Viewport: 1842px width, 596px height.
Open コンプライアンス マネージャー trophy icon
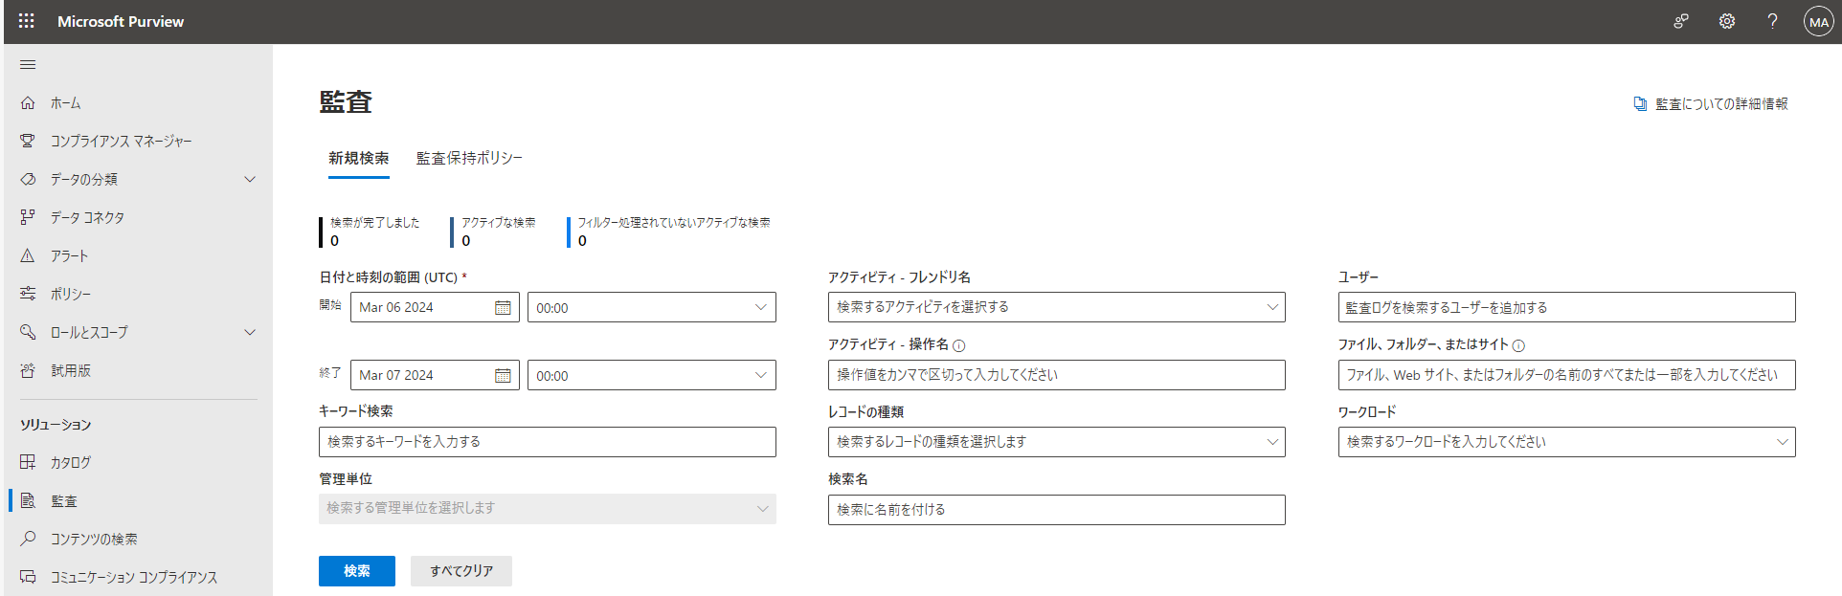click(28, 141)
